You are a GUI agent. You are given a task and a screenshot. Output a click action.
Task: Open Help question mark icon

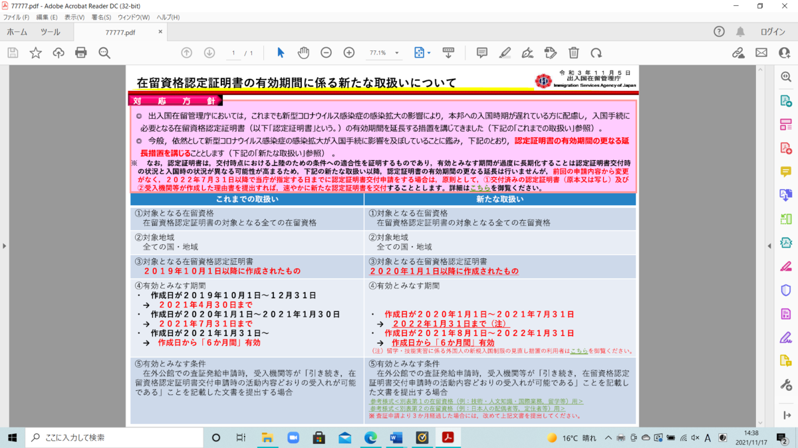tap(719, 32)
